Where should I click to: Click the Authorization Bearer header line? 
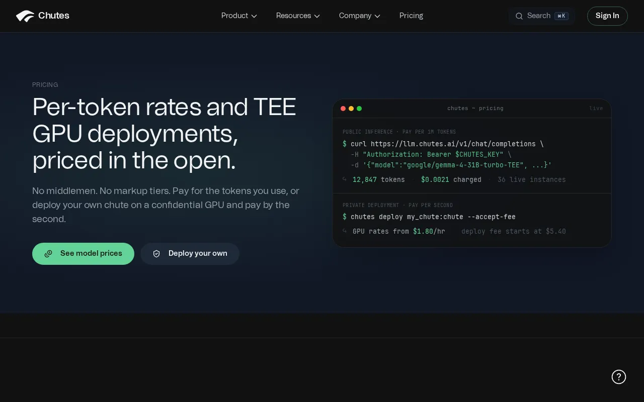point(431,154)
